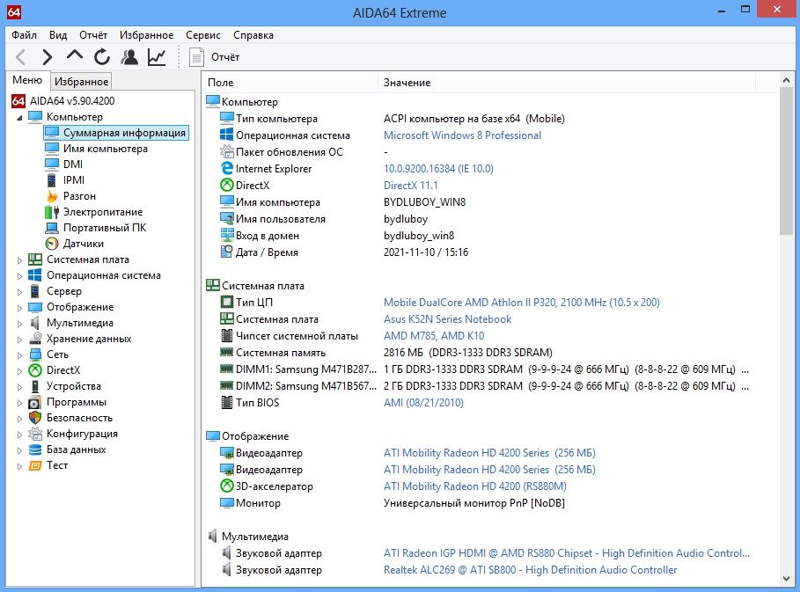Click the Mobile DualCore AMD Athlon II link

click(521, 303)
